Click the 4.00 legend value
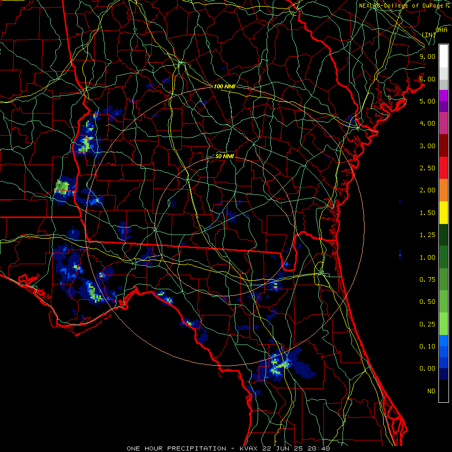Viewport: 452px width, 452px height. click(427, 124)
